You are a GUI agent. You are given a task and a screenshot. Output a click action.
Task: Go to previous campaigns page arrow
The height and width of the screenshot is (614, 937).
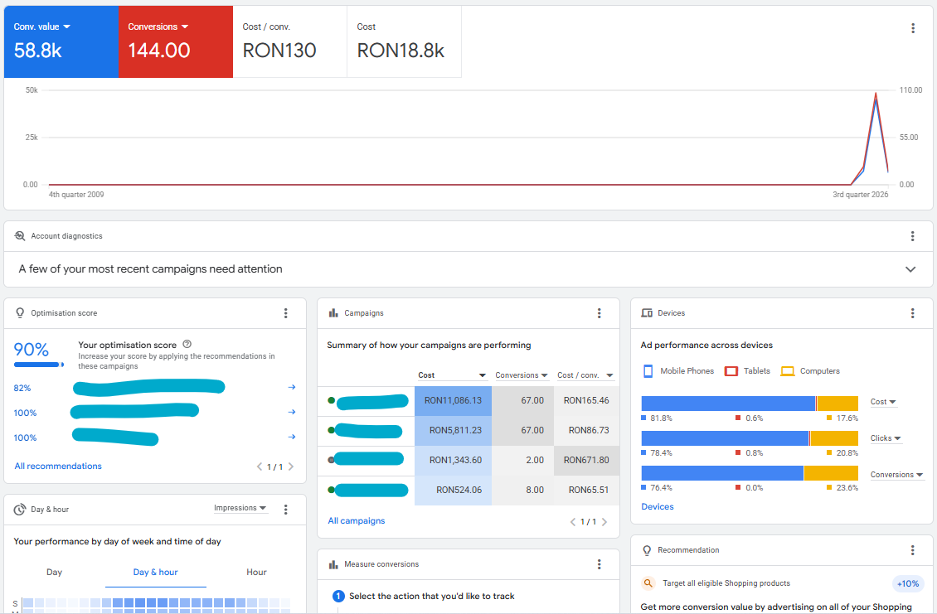572,521
